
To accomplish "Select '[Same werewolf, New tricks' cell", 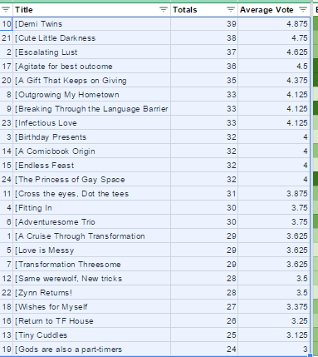I will [x=92, y=279].
